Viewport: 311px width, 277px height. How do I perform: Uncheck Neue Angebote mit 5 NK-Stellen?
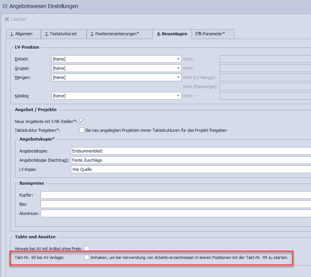tap(82, 121)
